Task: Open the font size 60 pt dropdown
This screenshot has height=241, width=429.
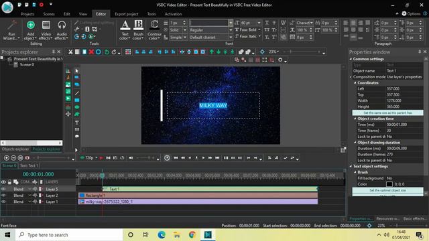Action: [259, 23]
